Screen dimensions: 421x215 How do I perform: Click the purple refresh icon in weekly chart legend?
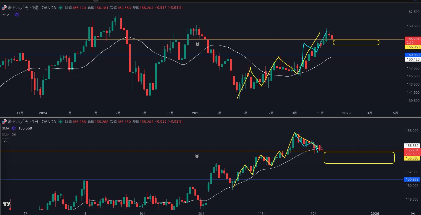coord(17,15)
